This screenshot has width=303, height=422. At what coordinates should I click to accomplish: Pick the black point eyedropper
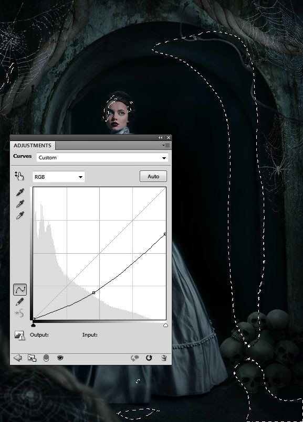tap(20, 192)
